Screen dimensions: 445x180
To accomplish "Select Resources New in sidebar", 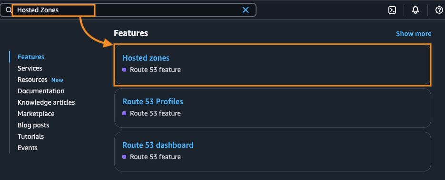I will click(40, 80).
